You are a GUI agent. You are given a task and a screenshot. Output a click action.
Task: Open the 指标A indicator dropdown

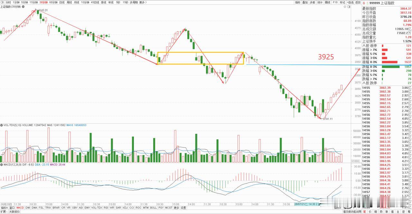4,208
